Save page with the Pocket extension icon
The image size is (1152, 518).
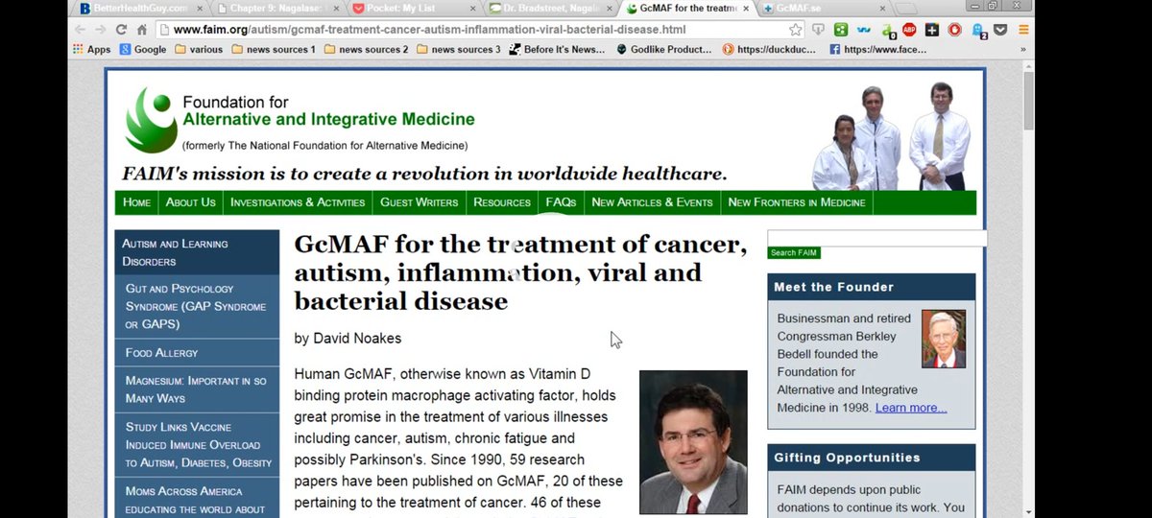[x=1001, y=30]
